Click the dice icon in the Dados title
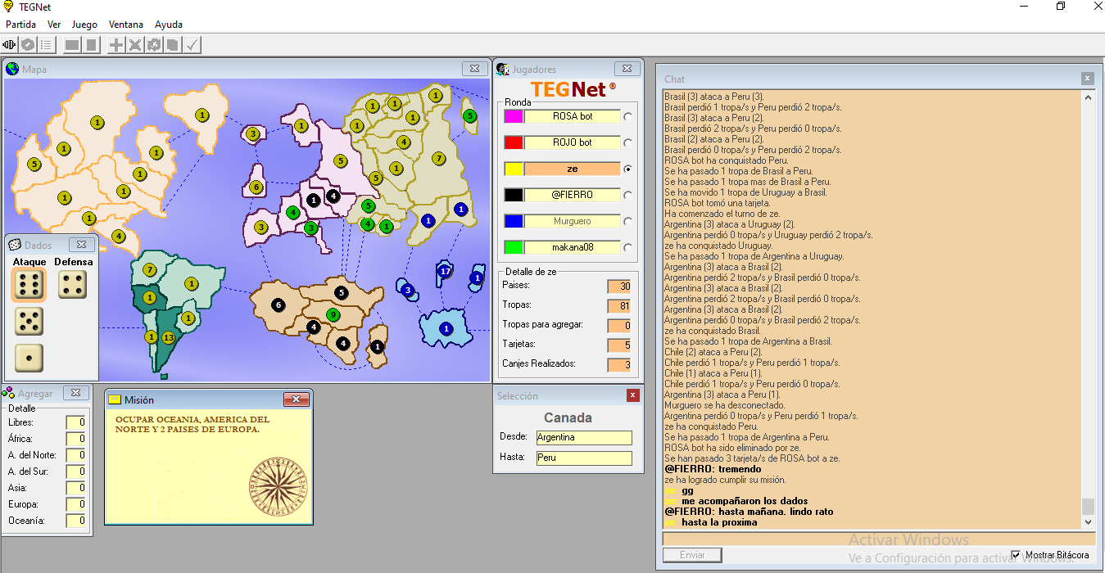1105x573 pixels. tap(16, 245)
